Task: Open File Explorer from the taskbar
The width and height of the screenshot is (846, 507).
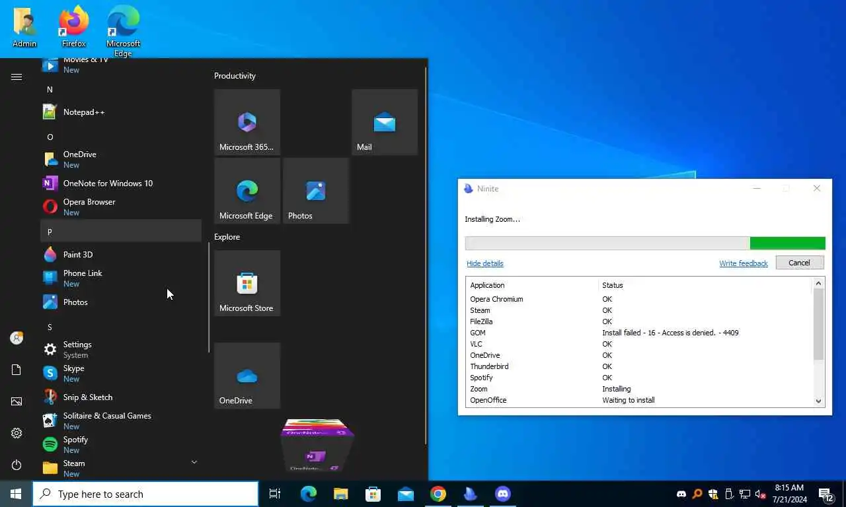Action: (341, 494)
